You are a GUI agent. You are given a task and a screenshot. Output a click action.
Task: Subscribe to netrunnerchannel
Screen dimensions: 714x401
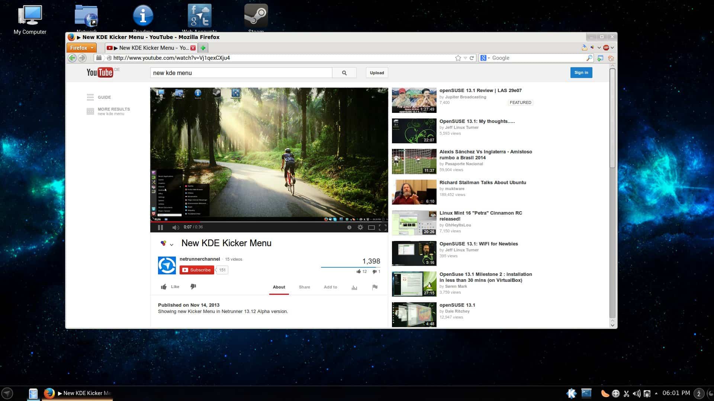[x=197, y=270]
